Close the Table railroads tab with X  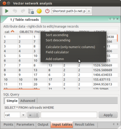117,19
